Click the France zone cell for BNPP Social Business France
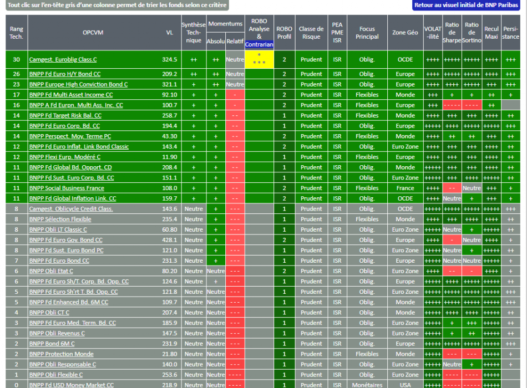Viewport: 527px width, 388px height. pos(406,188)
